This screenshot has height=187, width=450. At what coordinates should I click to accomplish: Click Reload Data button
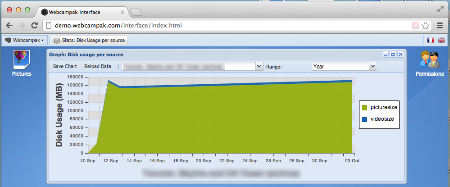[x=97, y=66]
